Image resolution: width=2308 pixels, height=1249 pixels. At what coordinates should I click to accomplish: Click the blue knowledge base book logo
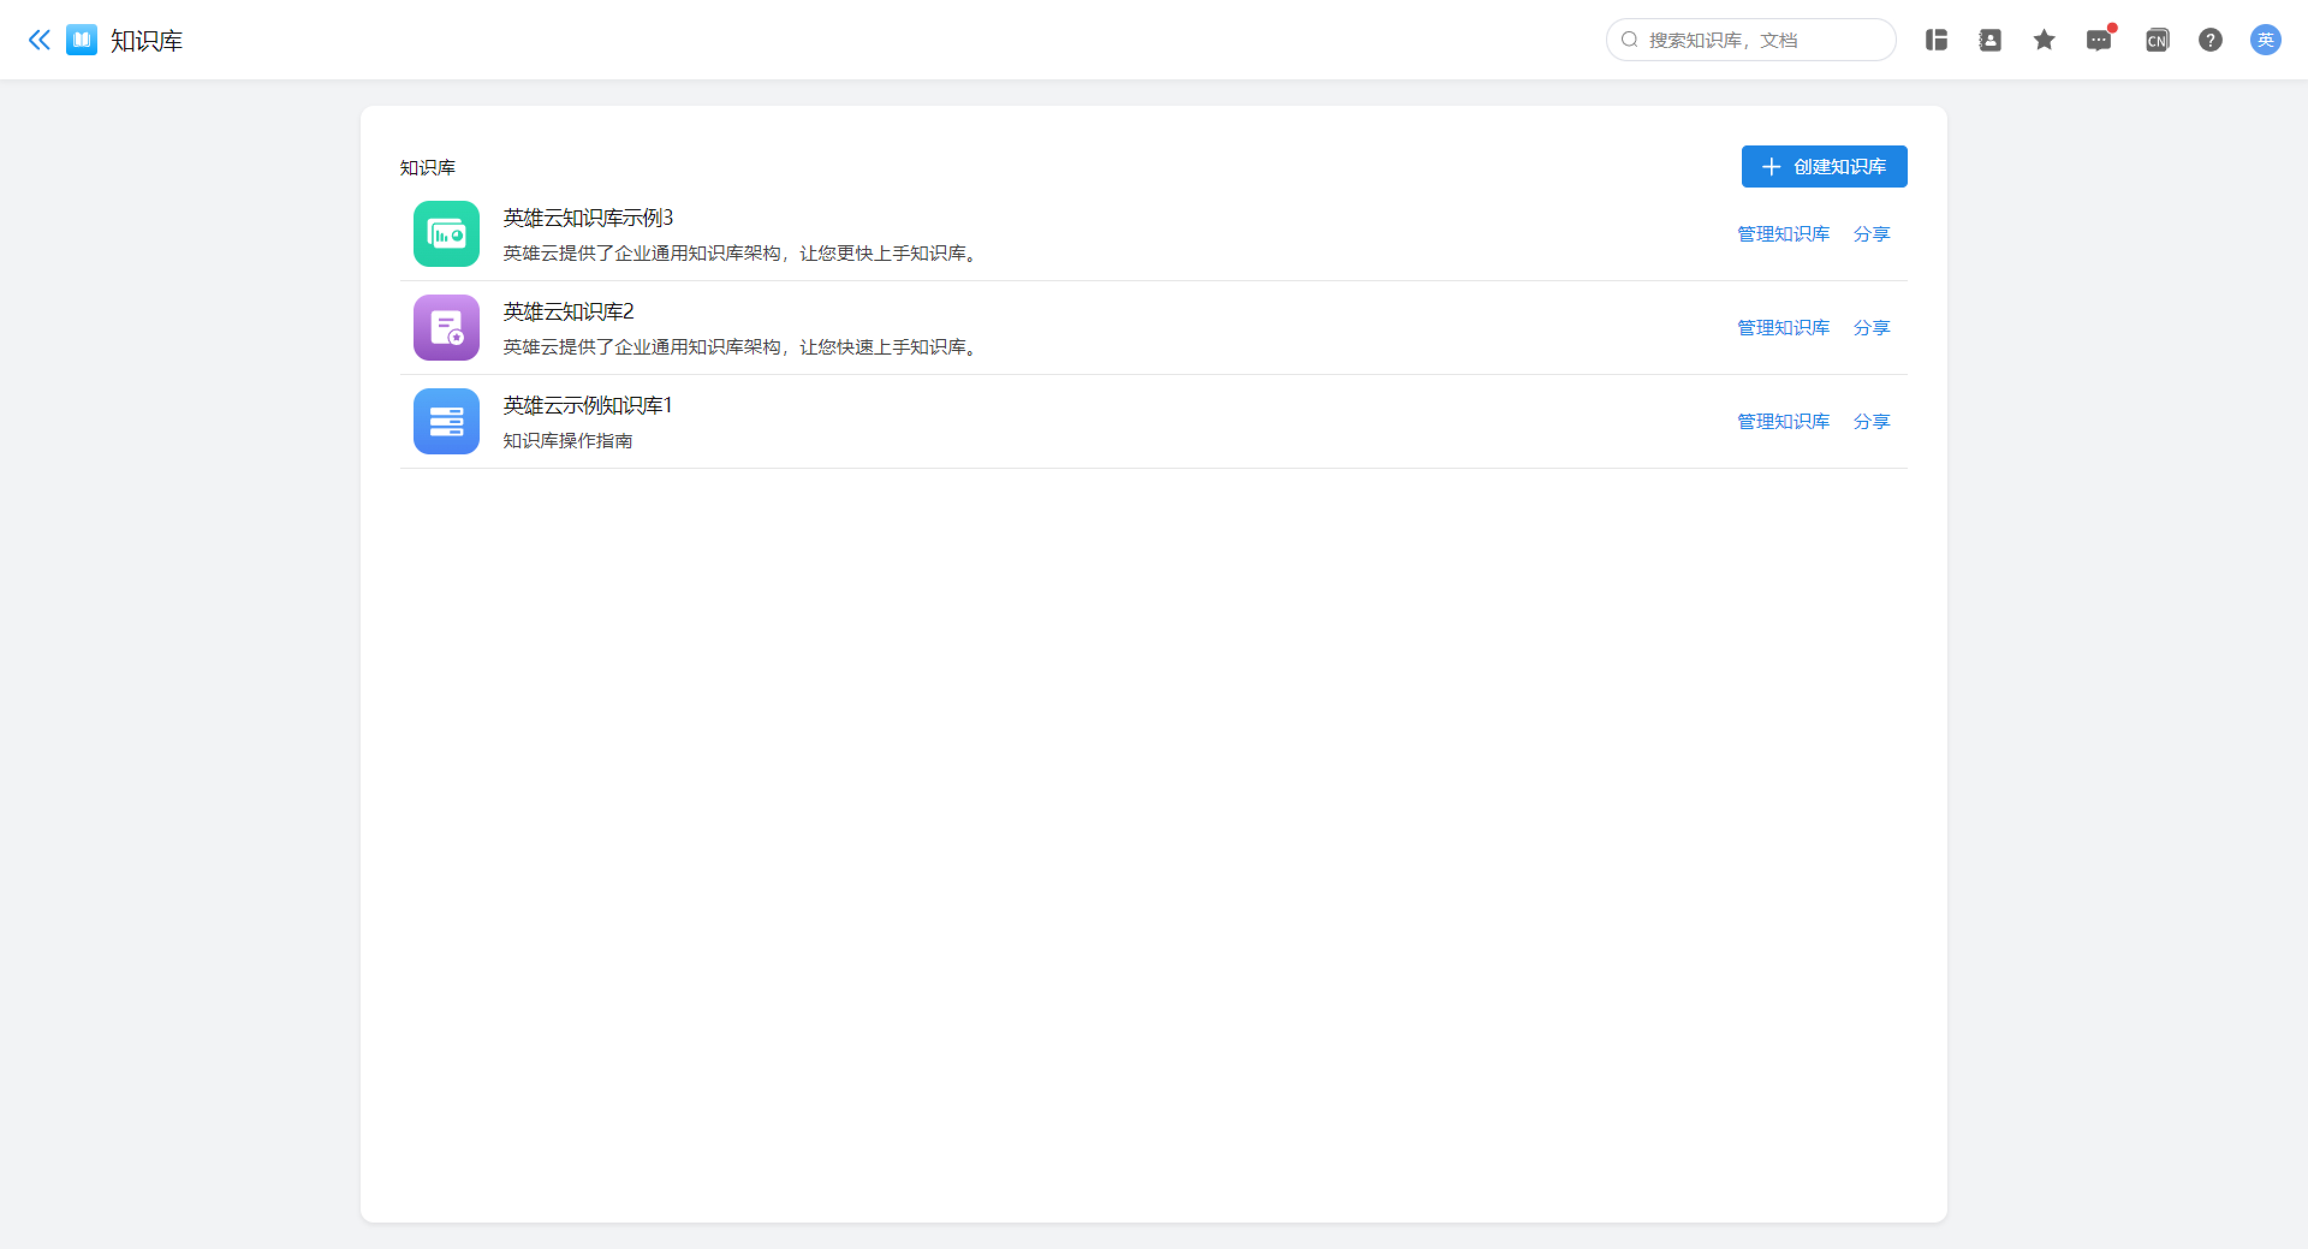coord(82,40)
